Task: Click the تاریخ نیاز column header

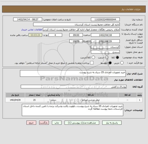Action: coord(15,95)
